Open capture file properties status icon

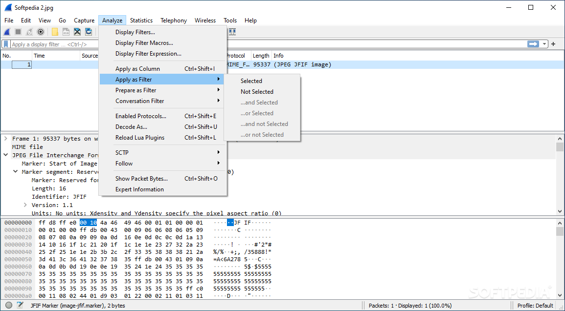pos(20,306)
